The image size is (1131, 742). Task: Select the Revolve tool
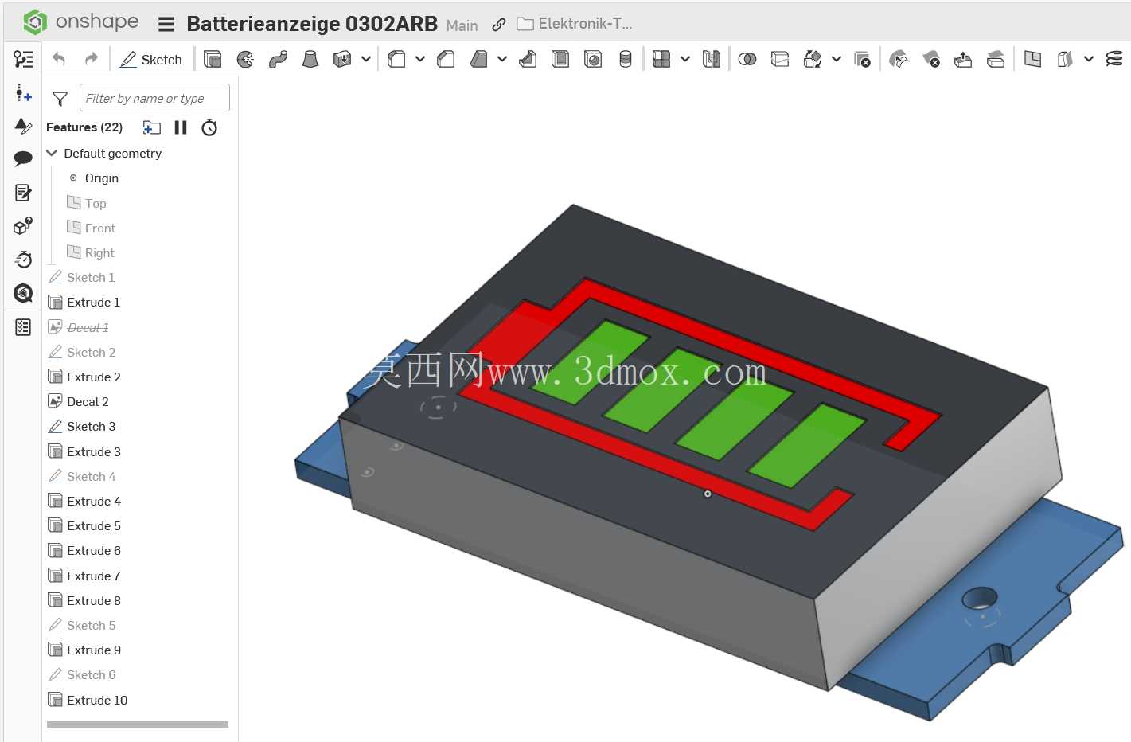point(245,59)
